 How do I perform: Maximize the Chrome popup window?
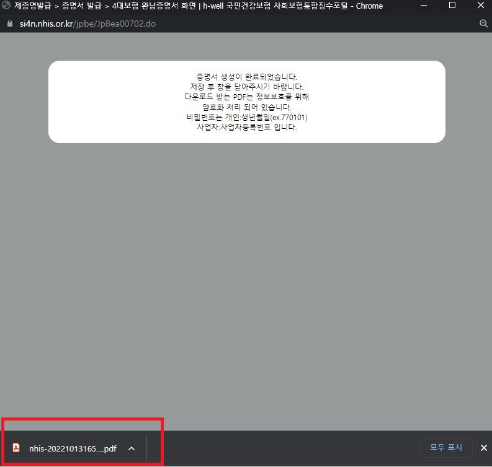[452, 6]
